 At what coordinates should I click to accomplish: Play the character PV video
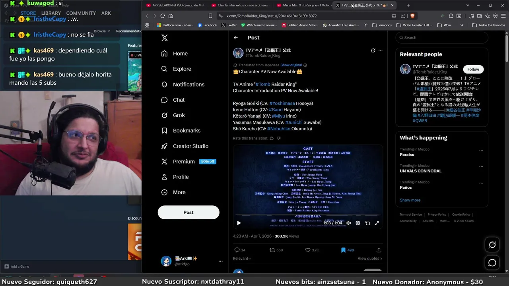click(239, 223)
